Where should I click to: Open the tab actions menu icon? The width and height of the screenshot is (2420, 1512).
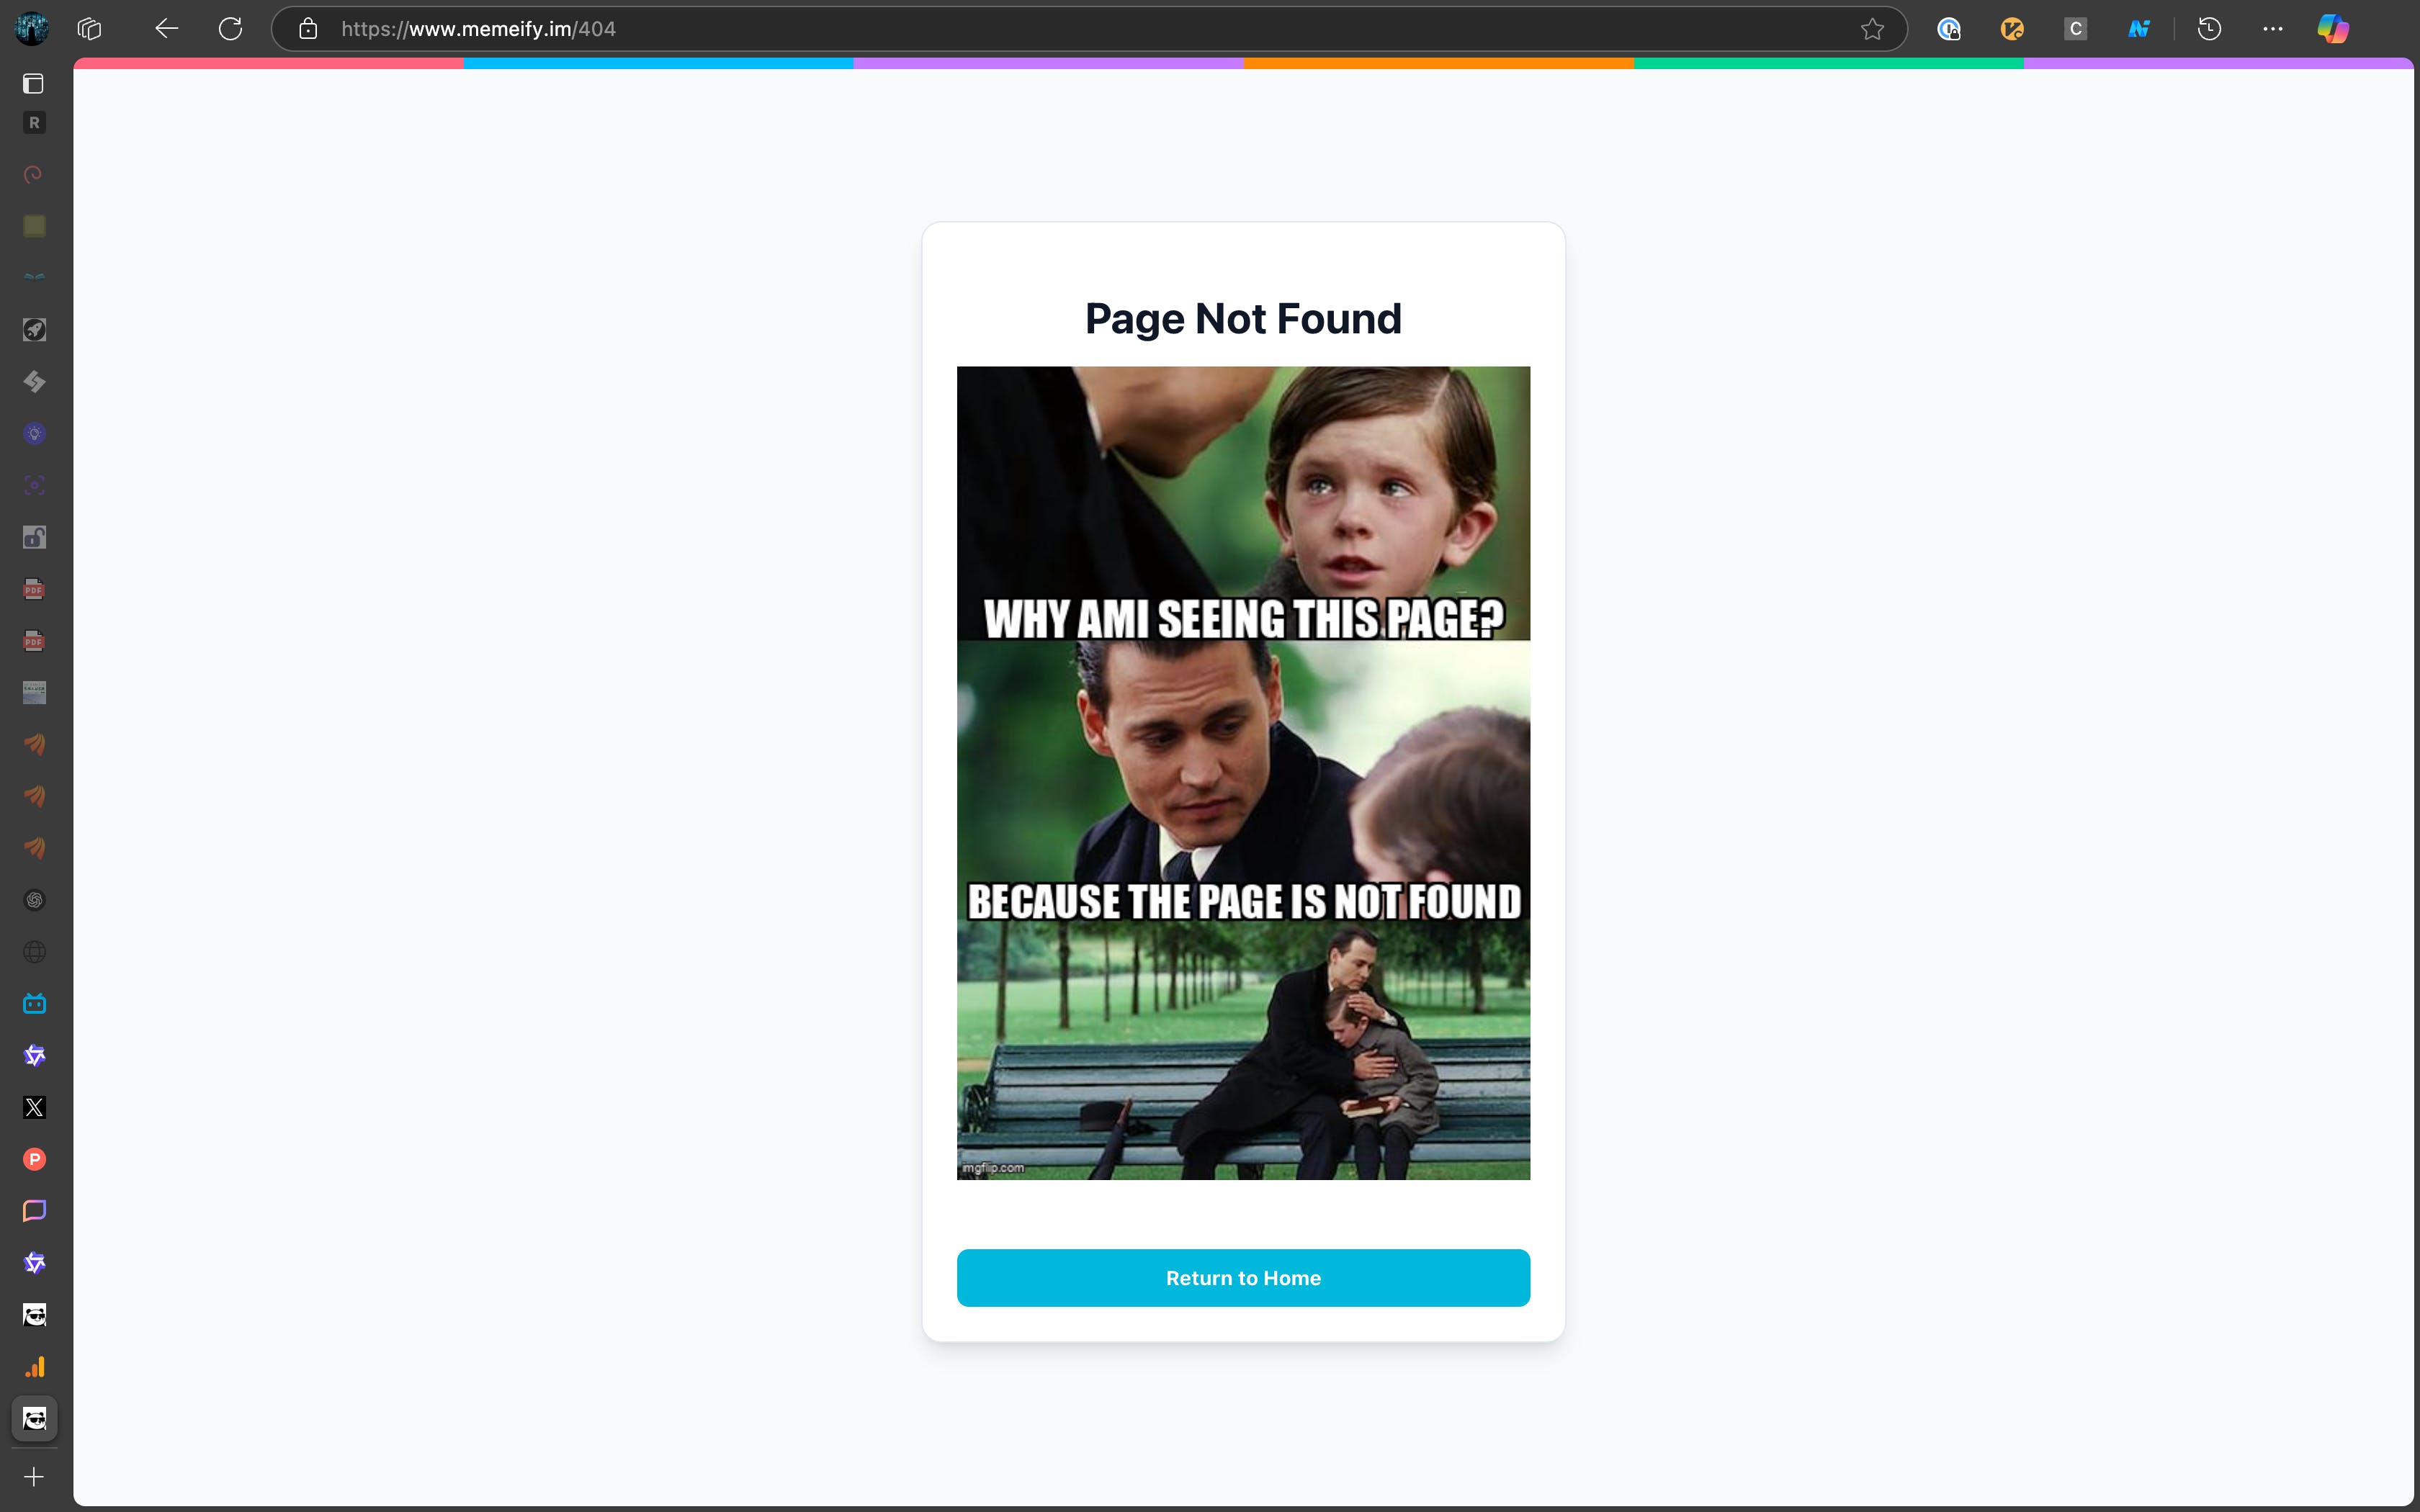90,29
